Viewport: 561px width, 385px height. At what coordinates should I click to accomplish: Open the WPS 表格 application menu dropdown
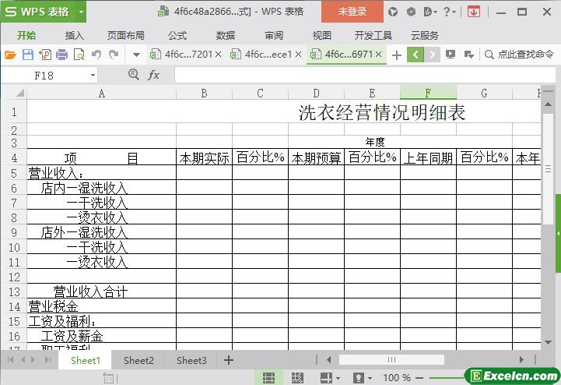[x=81, y=12]
